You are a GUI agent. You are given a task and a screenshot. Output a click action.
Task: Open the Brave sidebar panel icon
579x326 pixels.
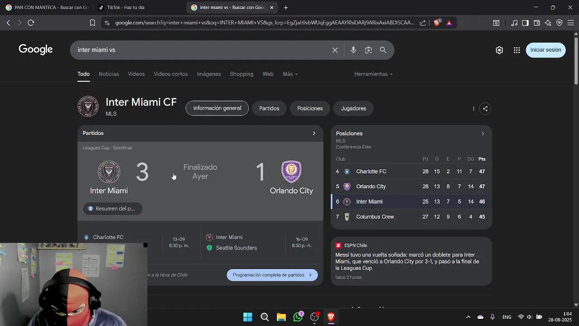(525, 23)
